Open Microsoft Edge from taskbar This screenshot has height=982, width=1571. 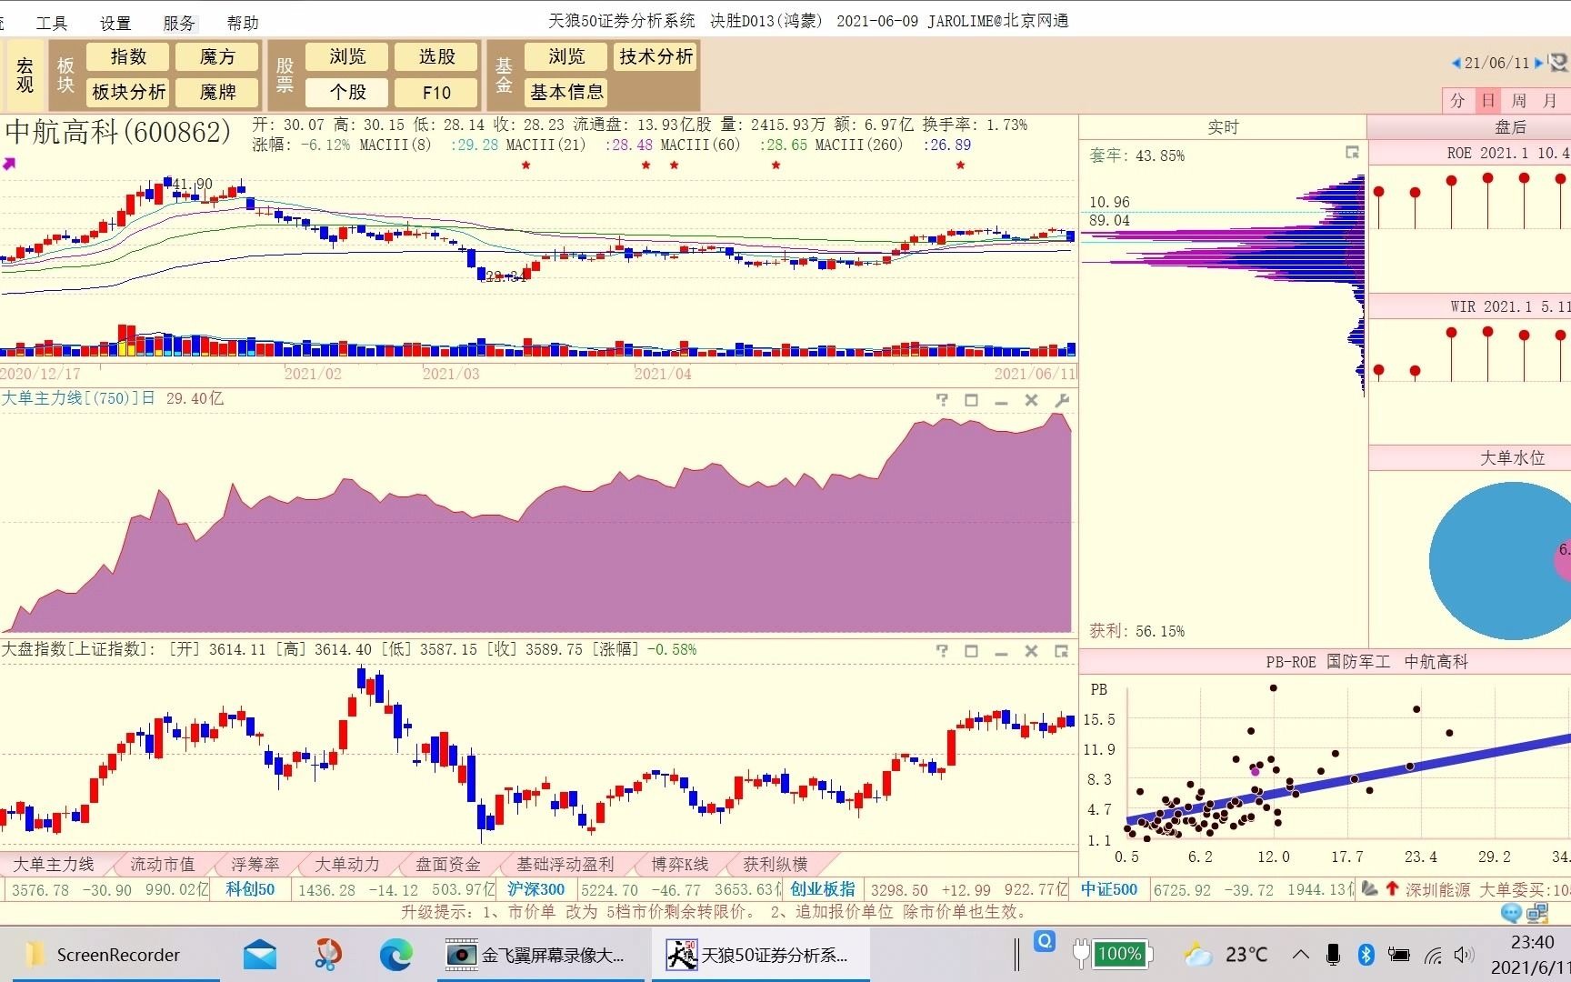pos(395,955)
